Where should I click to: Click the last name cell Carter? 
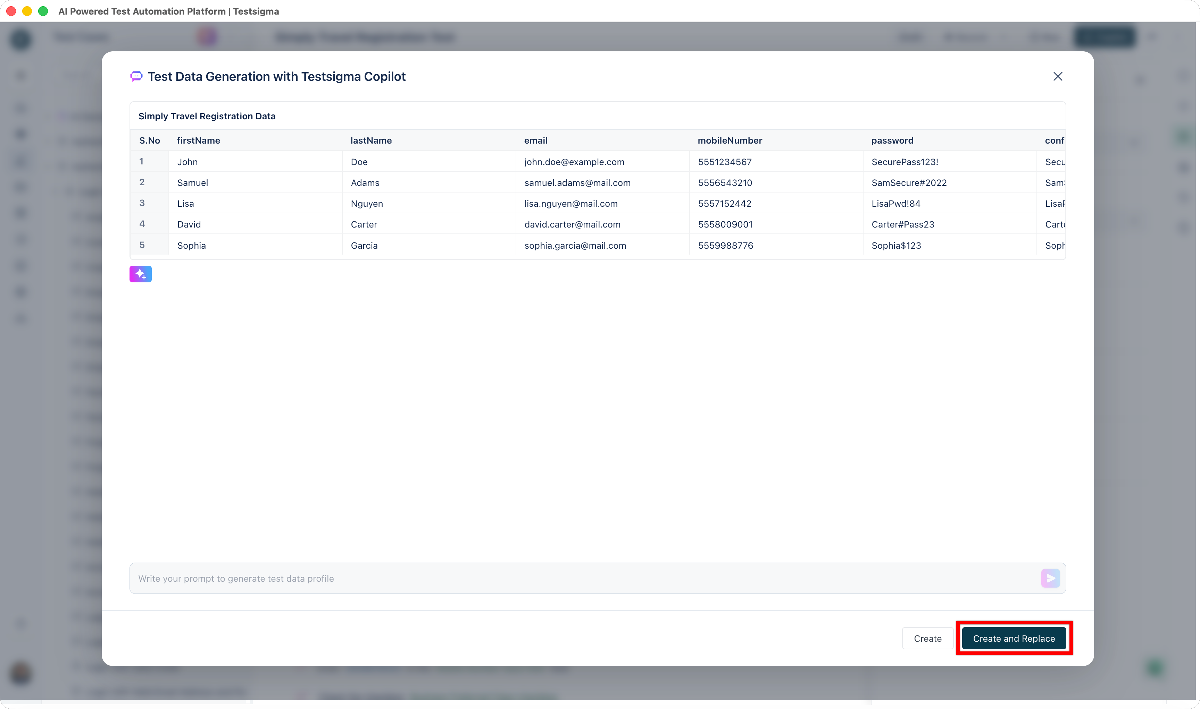coord(429,224)
